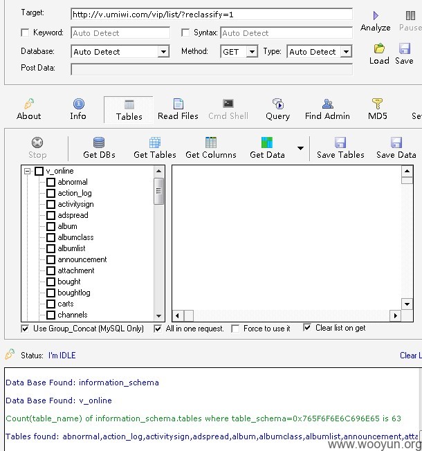Click the Get Columns icon
422x451 pixels.
point(211,142)
